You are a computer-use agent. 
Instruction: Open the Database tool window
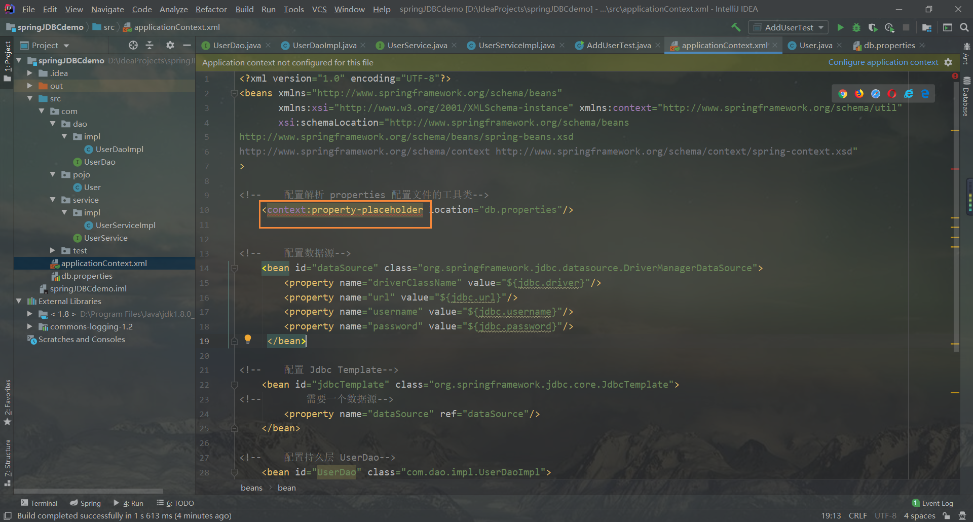tap(966, 96)
